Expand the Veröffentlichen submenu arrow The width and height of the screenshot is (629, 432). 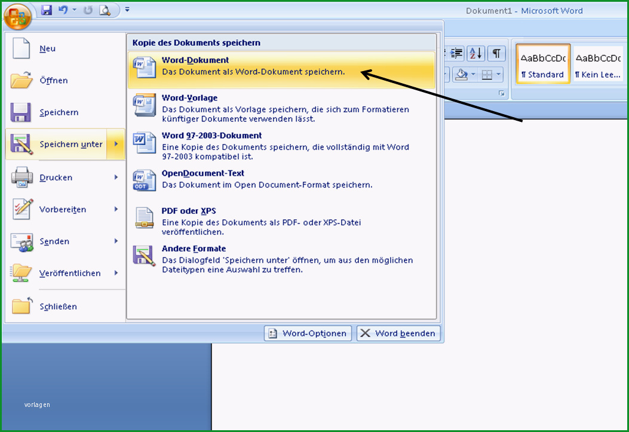click(116, 272)
